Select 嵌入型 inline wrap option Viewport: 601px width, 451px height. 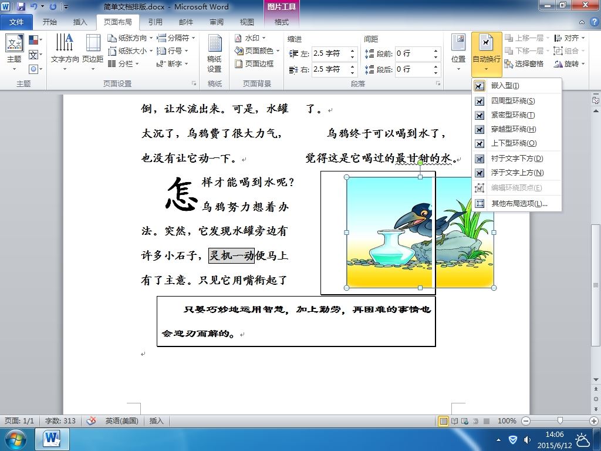pyautogui.click(x=516, y=86)
